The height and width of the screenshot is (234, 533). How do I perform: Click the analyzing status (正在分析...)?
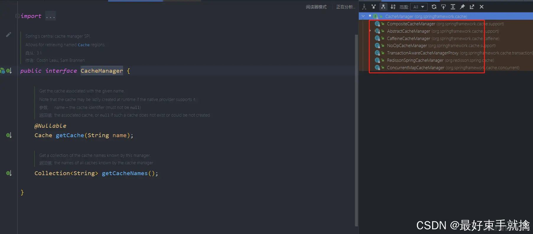(346, 7)
